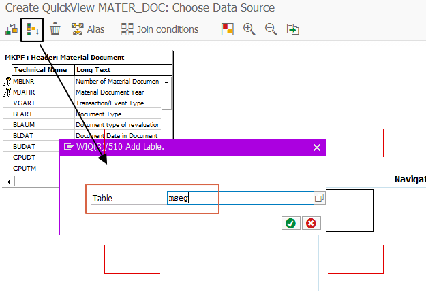Viewport: 426px width, 291px height.
Task: Select the CPUDT field row
Action: [36, 158]
